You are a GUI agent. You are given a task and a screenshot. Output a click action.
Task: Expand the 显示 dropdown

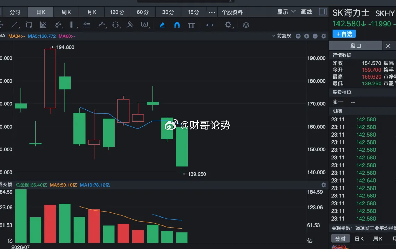coord(286,12)
